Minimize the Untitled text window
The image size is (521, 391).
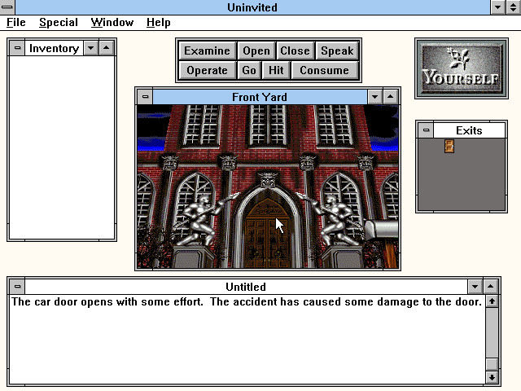[475, 286]
